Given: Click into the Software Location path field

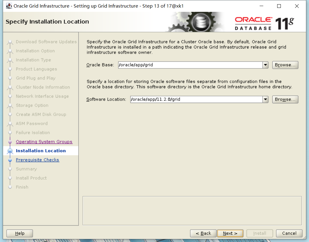Looking at the screenshot, I should pyautogui.click(x=196, y=99).
